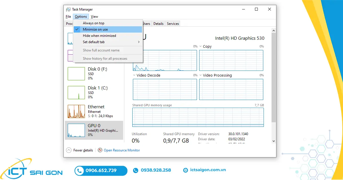This screenshot has width=343, height=180.
Task: Switch to the Services tab
Action: click(x=173, y=24)
